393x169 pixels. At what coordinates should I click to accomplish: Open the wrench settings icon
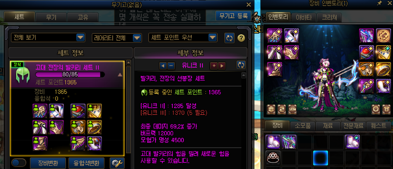pos(117,163)
